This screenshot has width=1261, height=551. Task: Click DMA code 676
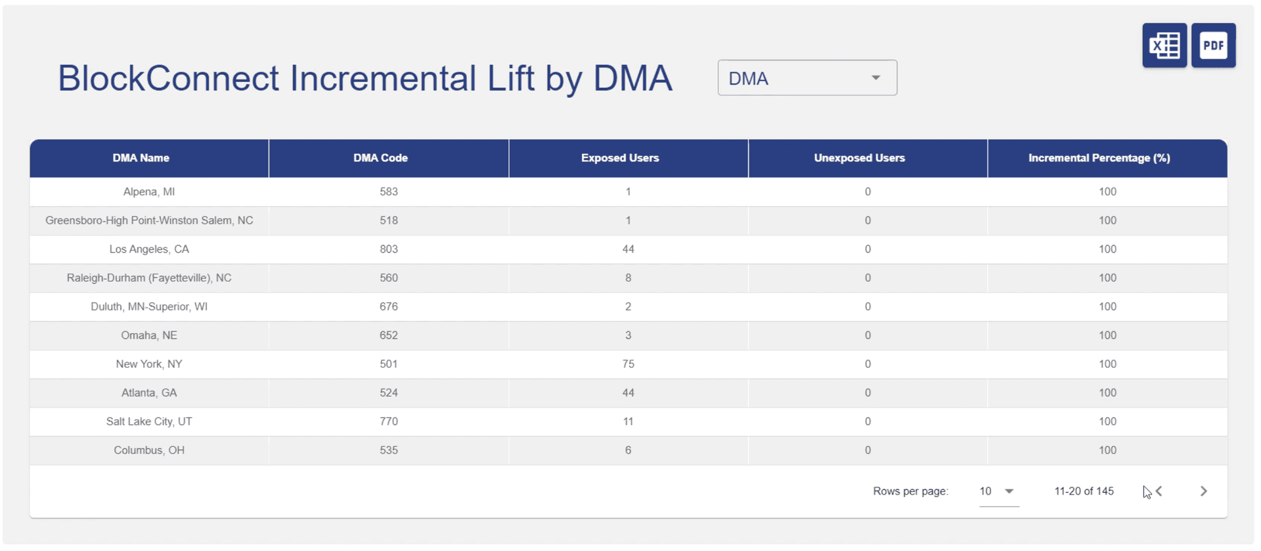click(389, 307)
